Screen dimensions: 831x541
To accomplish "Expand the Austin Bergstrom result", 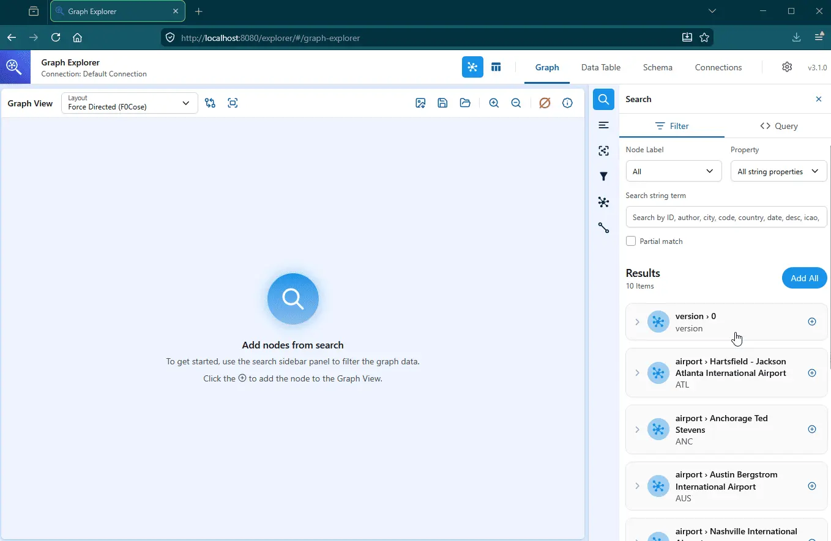I will coord(637,486).
